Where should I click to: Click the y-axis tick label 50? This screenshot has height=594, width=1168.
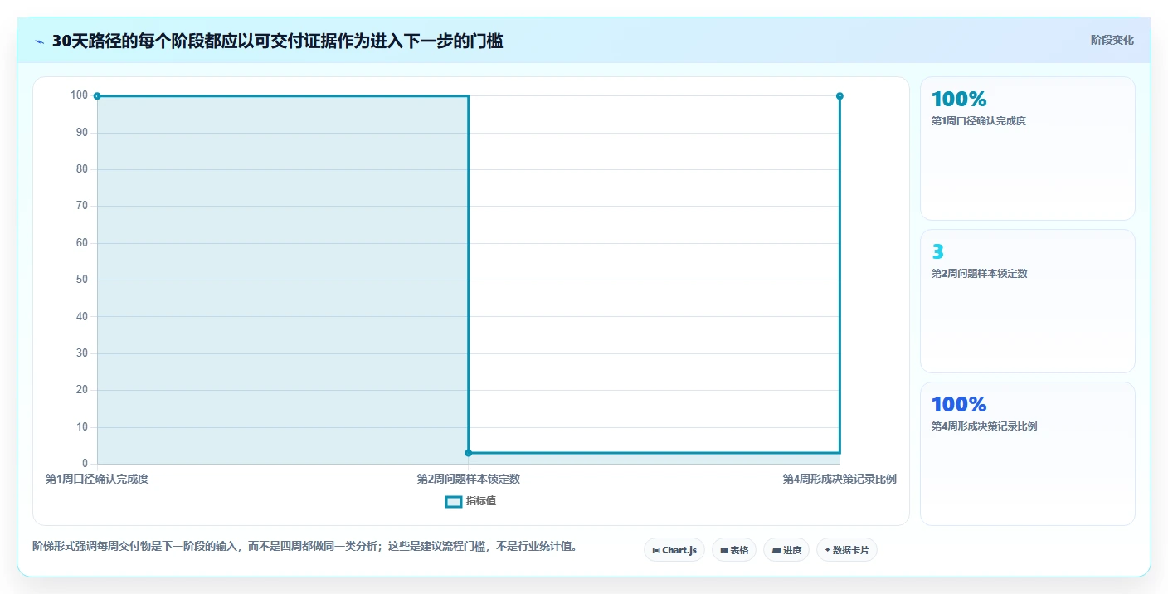[82, 280]
